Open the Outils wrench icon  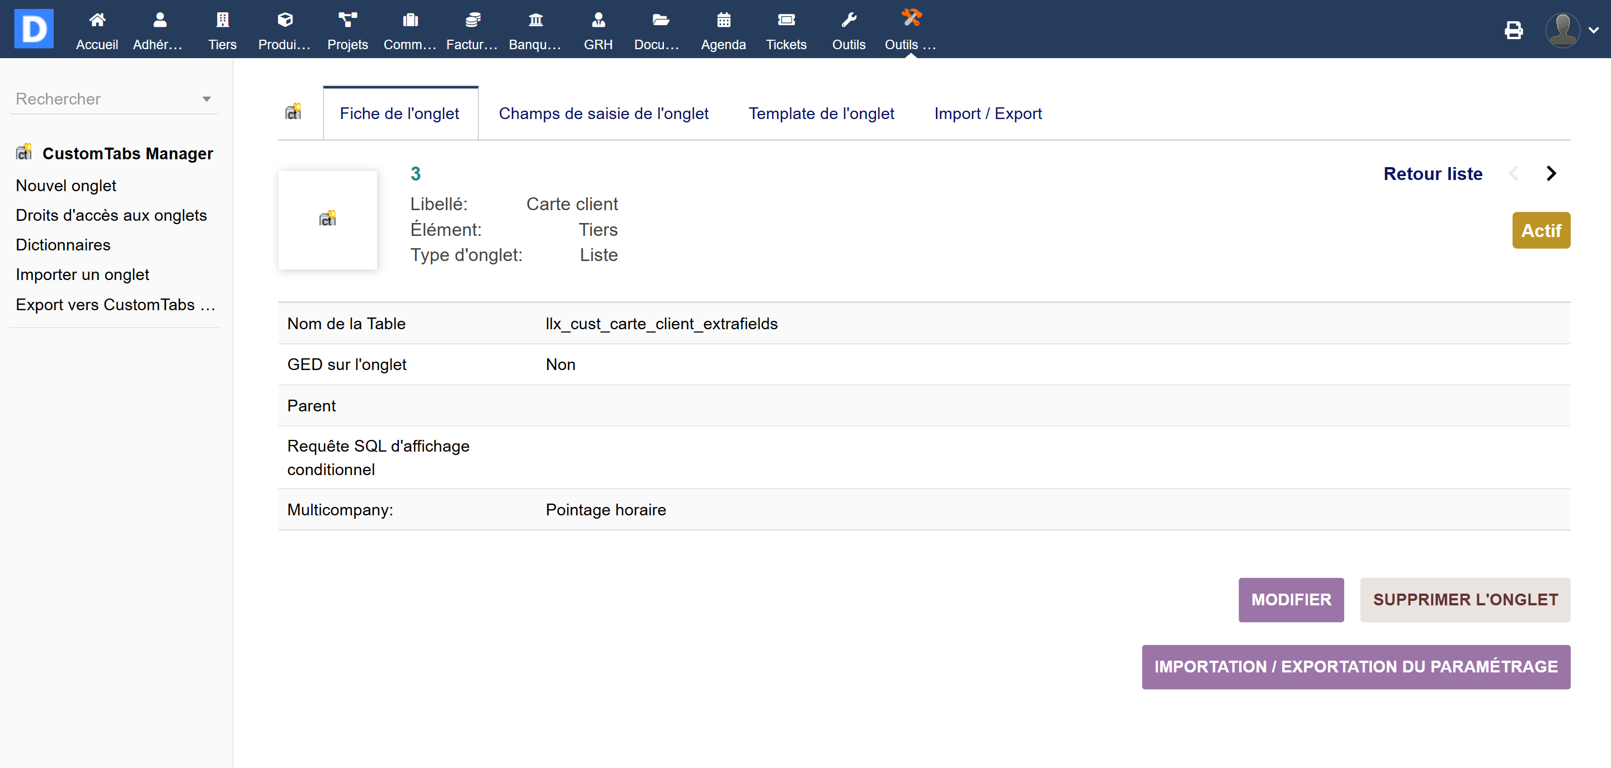(848, 21)
